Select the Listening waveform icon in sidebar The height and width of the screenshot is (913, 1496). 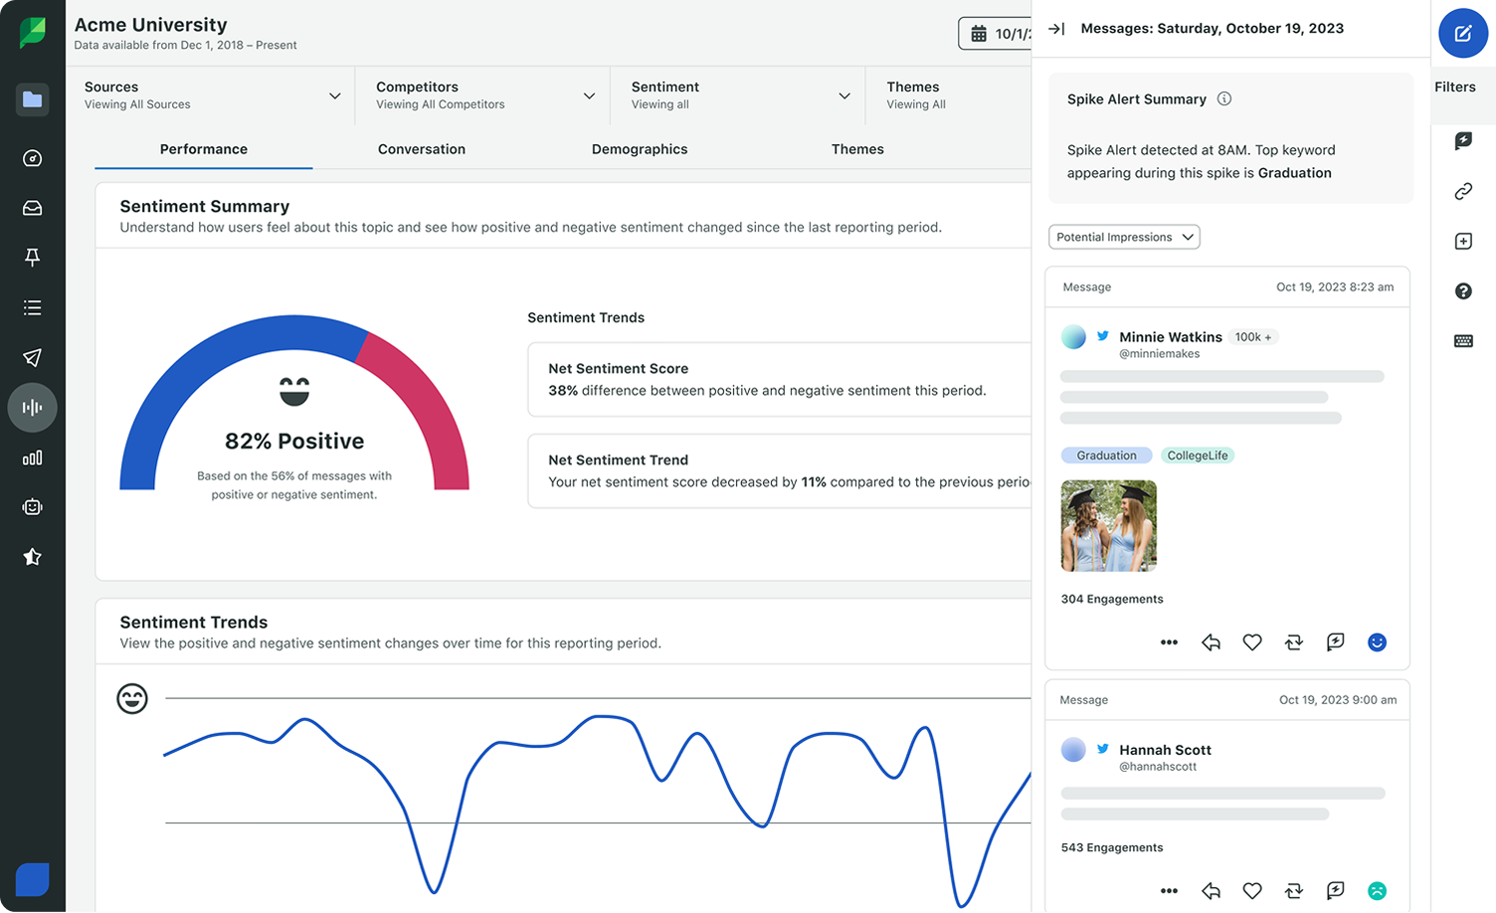pos(33,408)
